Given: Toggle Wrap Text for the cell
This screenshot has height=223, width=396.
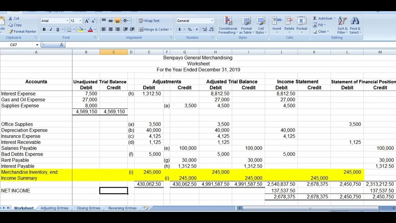Looking at the screenshot, I should [x=149, y=21].
